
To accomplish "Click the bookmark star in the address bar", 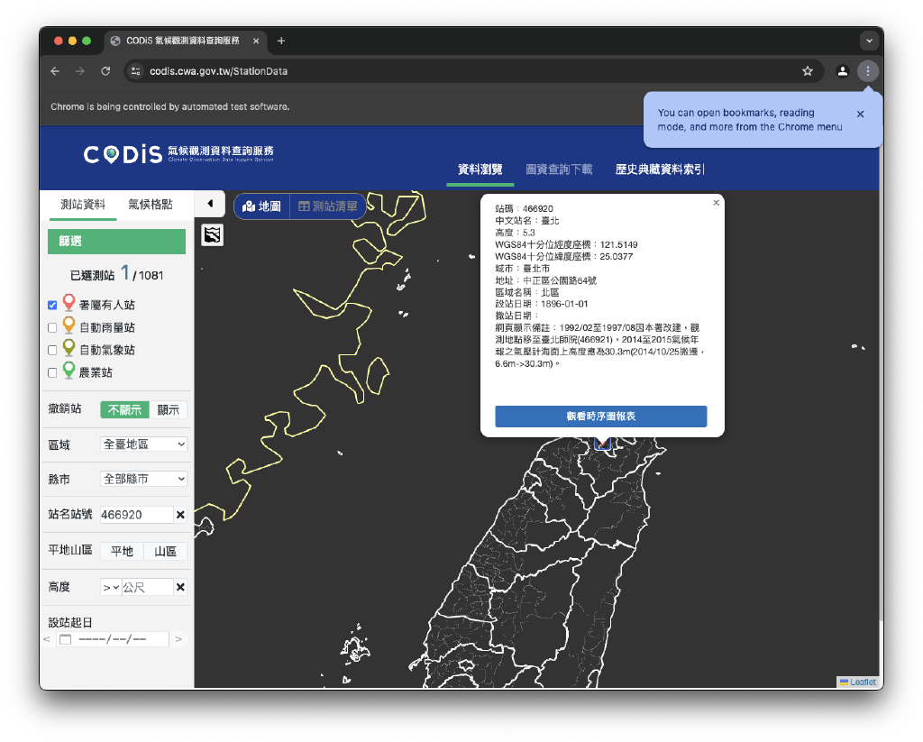I will [808, 70].
